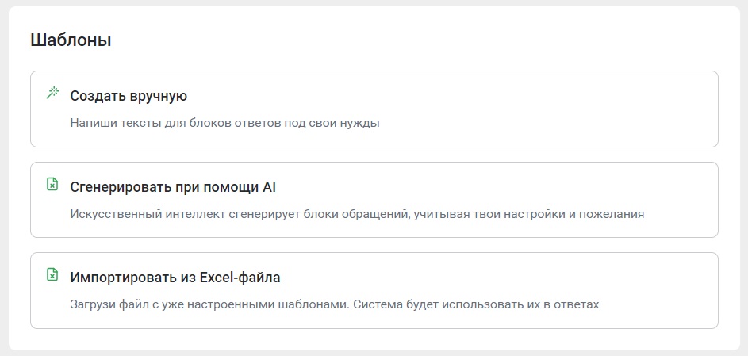Click the word вручную in first card title
This screenshot has height=356, width=748.
(x=158, y=96)
